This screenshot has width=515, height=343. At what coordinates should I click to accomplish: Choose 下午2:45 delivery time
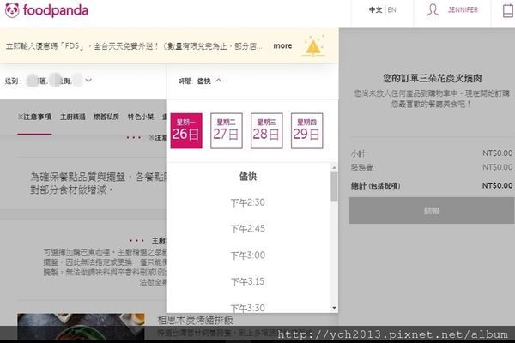coord(248,229)
